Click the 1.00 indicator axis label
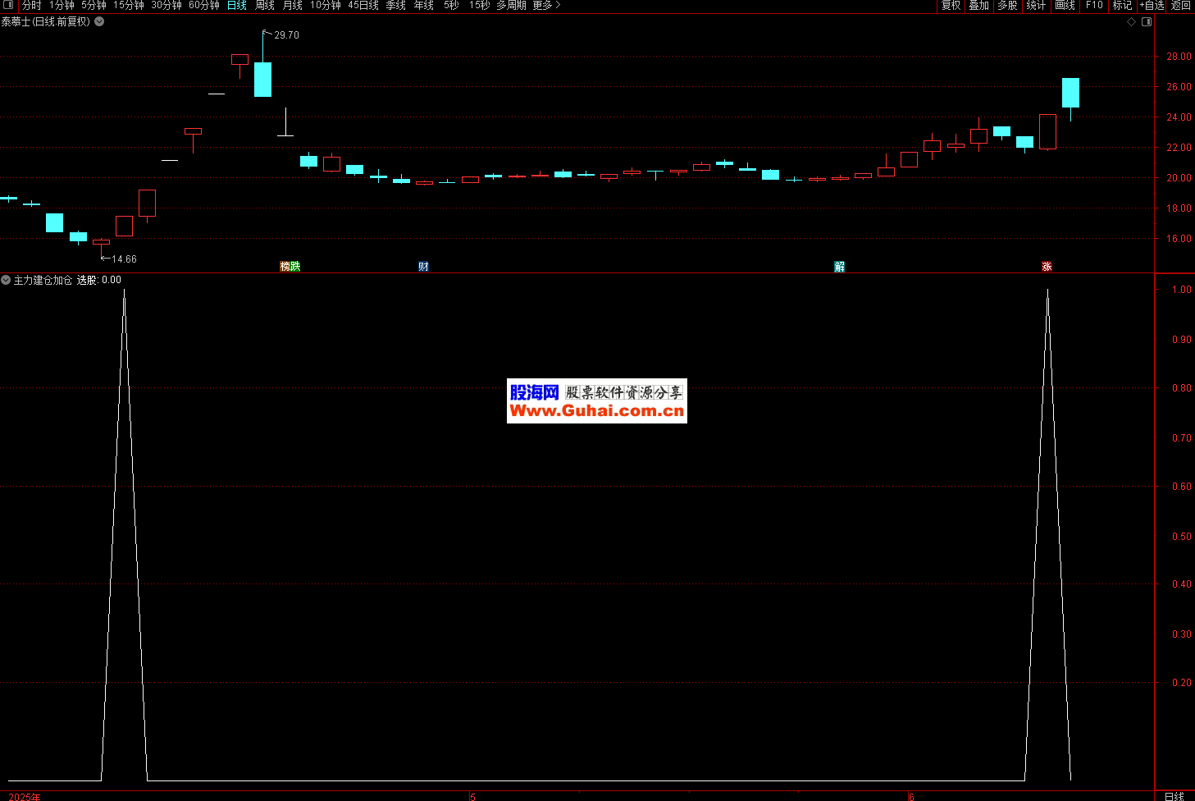This screenshot has width=1195, height=801. tap(1181, 290)
